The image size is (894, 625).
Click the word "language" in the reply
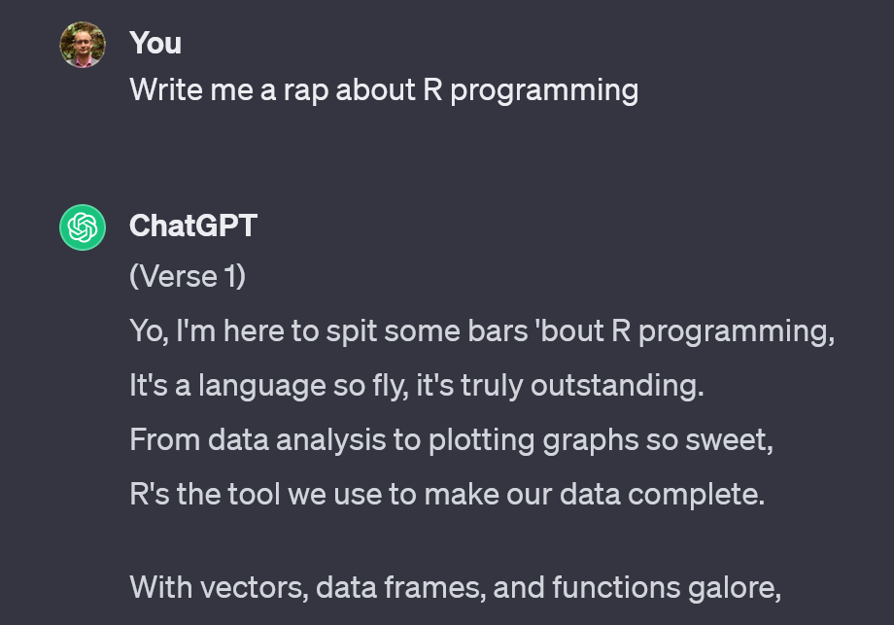261,387
